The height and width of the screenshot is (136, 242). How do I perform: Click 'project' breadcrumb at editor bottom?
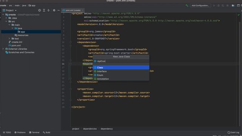click(76, 129)
